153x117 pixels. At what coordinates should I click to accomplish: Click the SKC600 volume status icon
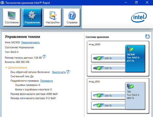click(130, 49)
